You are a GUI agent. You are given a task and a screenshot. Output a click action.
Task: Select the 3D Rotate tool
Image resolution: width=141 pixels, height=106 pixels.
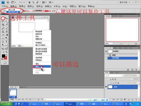3,48
